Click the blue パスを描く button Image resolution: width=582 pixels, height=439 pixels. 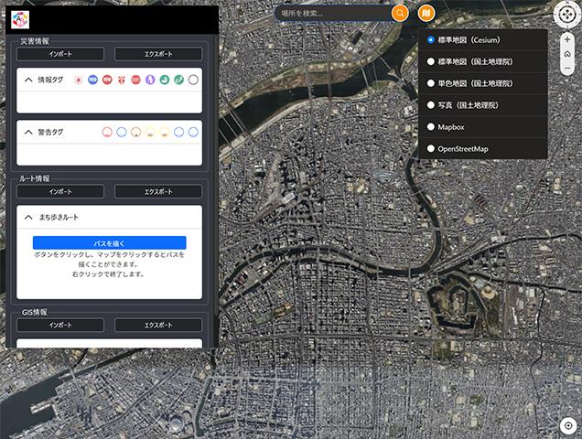click(110, 243)
